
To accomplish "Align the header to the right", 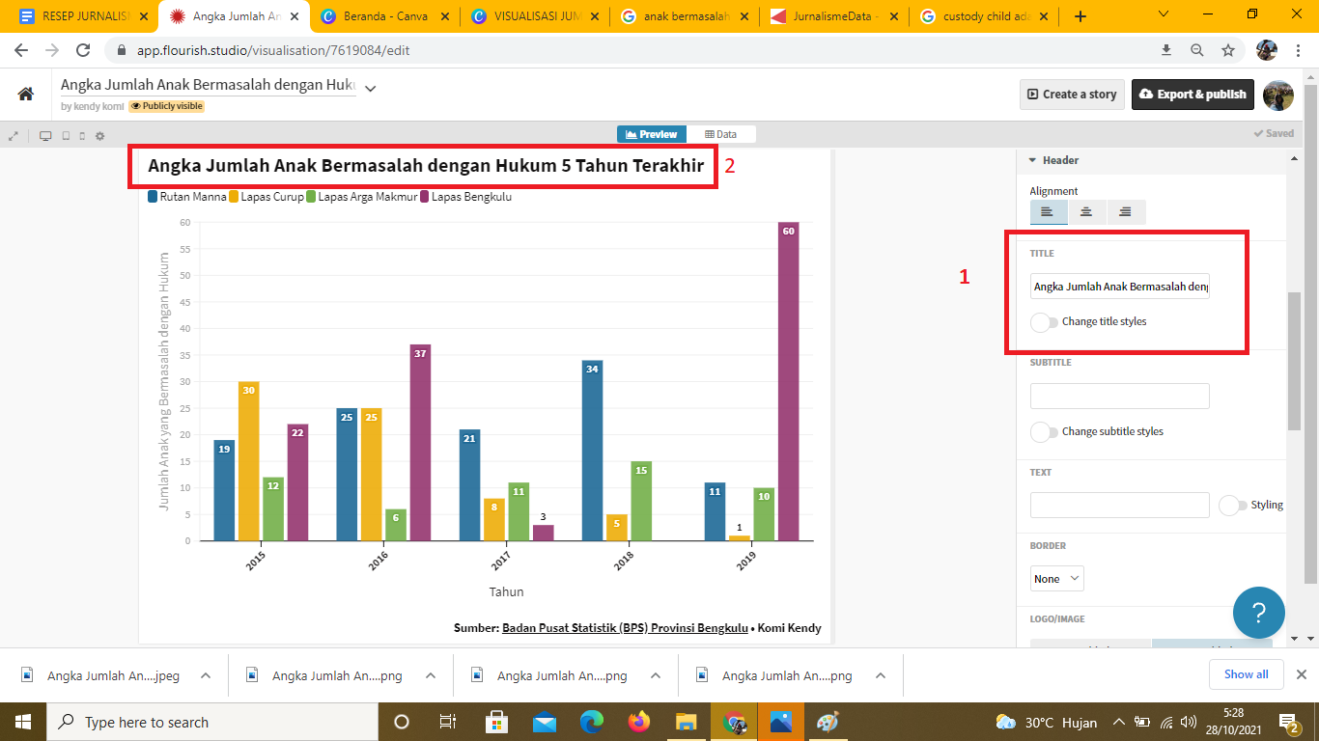I will click(1125, 212).
